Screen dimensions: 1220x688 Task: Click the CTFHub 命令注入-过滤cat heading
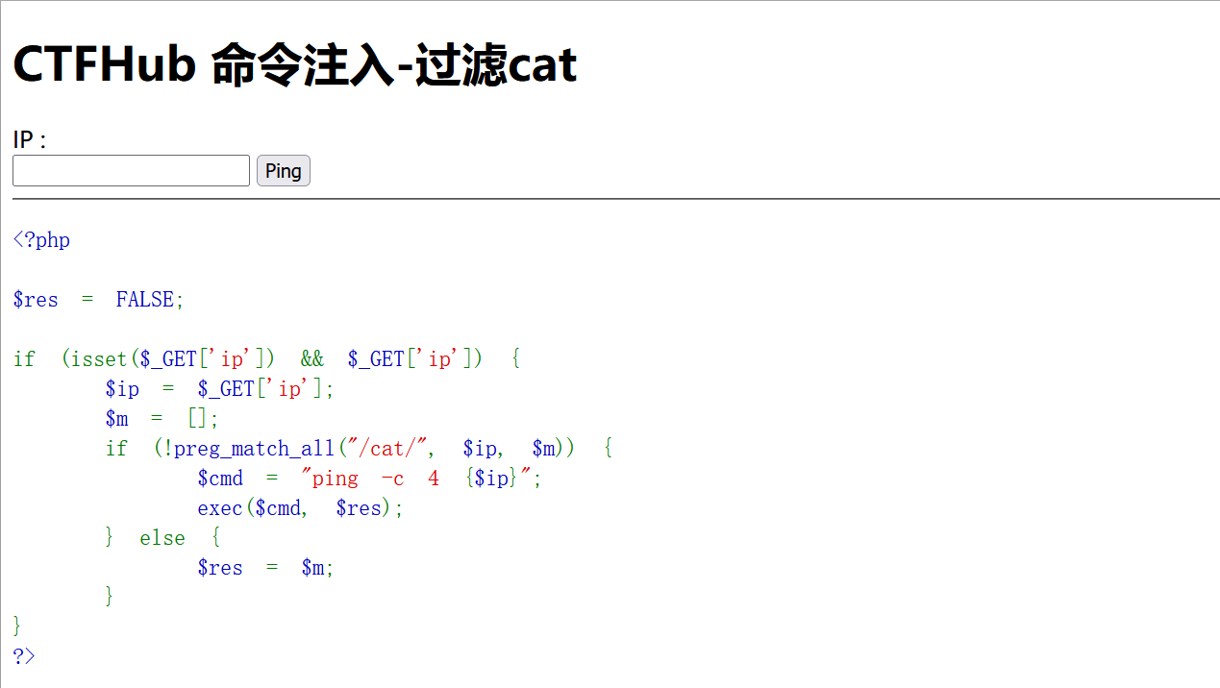295,65
